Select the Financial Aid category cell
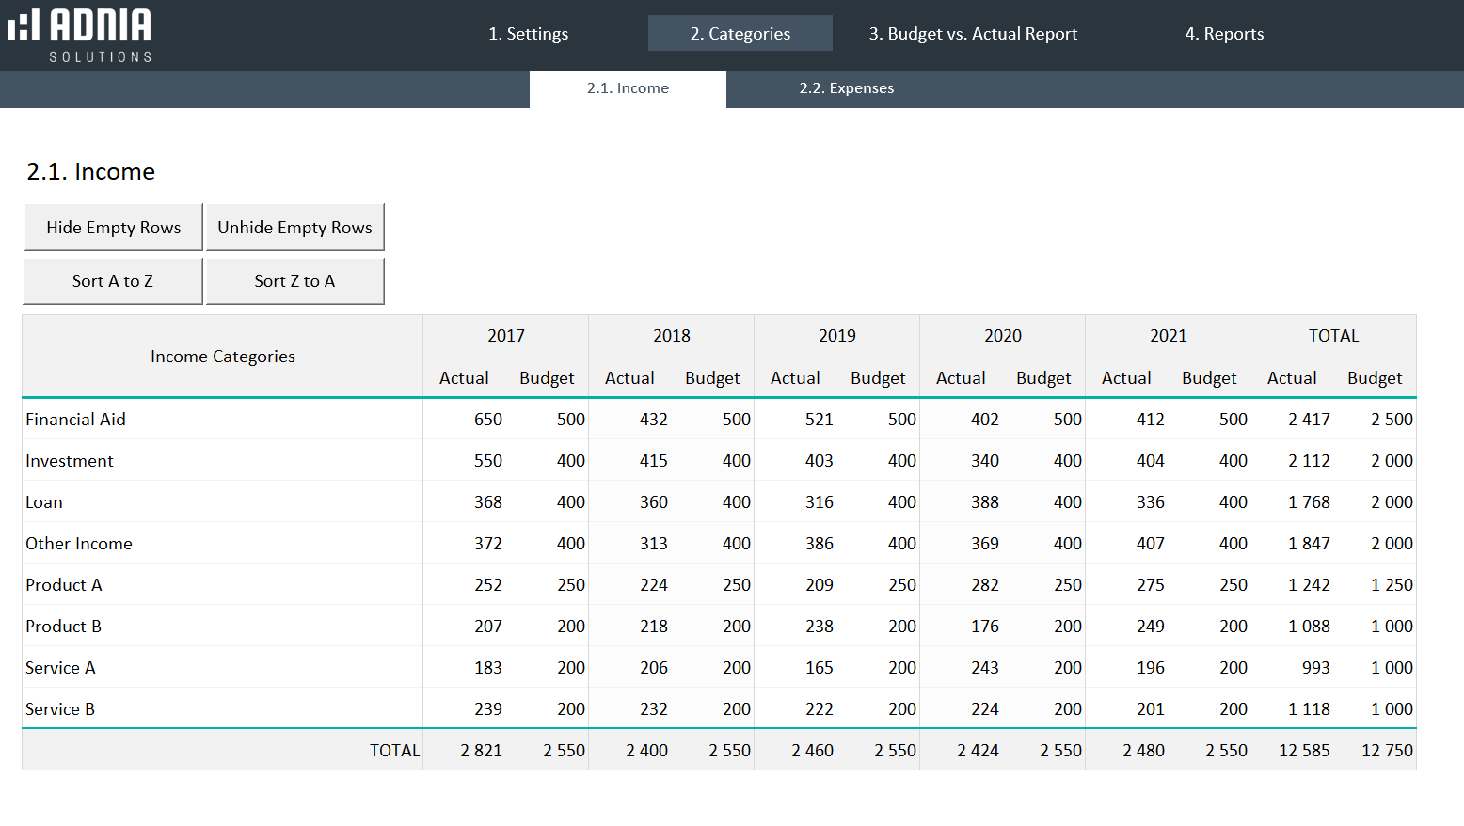The image size is (1464, 826). click(x=75, y=420)
